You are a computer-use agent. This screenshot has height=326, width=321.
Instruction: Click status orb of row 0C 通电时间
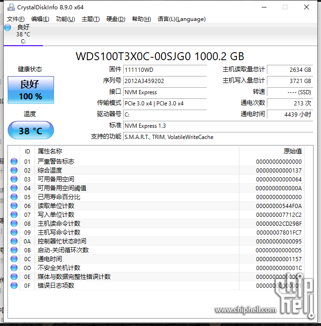(x=14, y=259)
